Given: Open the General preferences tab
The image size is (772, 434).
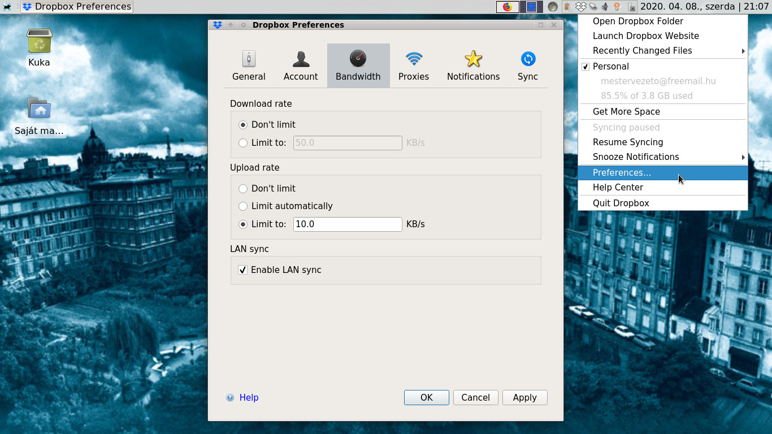Looking at the screenshot, I should click(x=249, y=66).
